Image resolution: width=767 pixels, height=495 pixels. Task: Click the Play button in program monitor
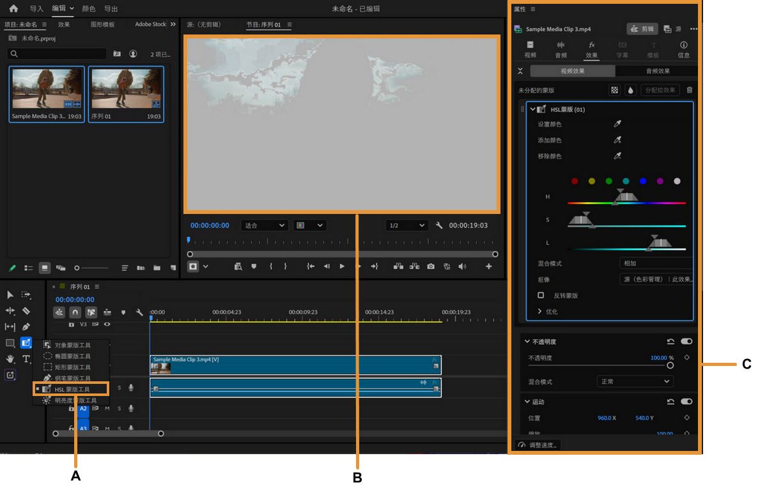pyautogui.click(x=342, y=266)
